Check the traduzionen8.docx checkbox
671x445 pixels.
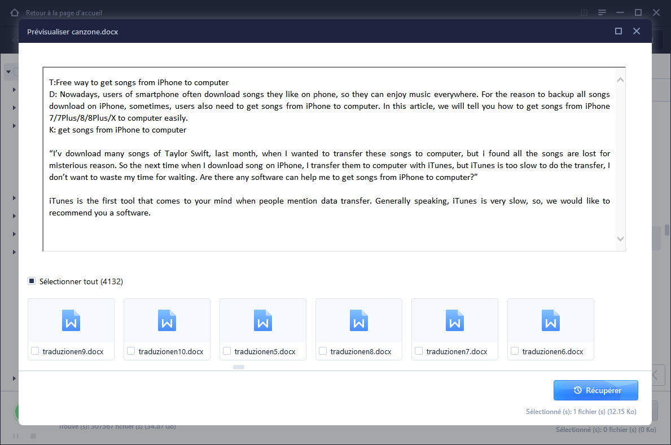click(323, 351)
